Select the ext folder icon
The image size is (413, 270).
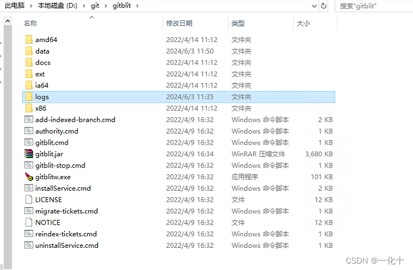point(29,74)
